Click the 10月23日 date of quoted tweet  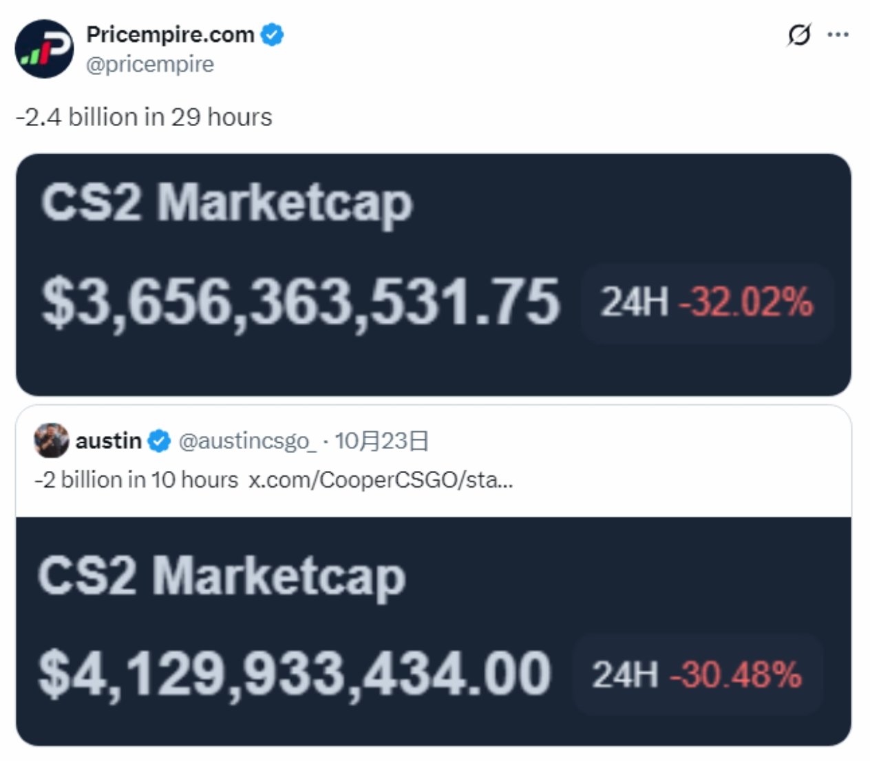click(381, 441)
